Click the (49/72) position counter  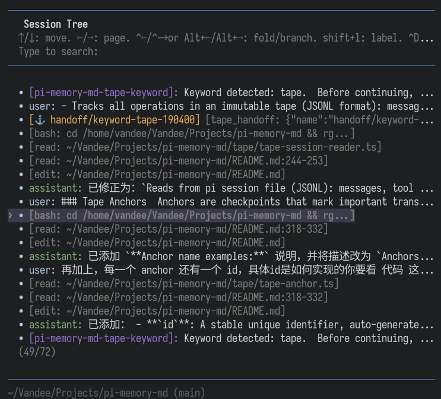click(x=37, y=352)
